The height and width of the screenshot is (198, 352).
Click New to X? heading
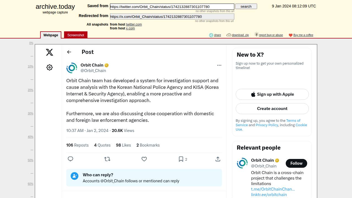point(250,55)
